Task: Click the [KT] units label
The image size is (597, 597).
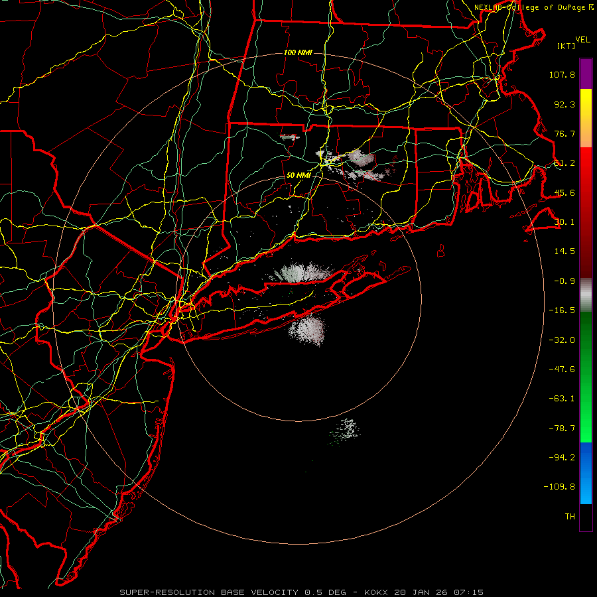Action: click(x=566, y=46)
